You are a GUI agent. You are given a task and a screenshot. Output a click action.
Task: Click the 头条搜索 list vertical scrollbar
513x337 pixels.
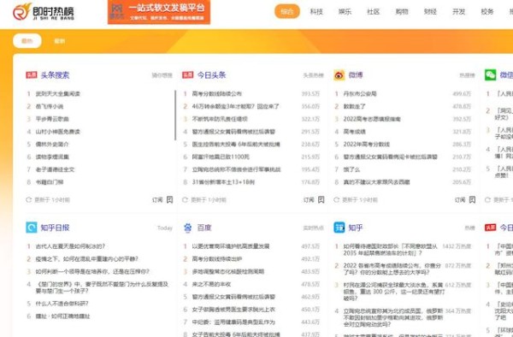coord(175,115)
